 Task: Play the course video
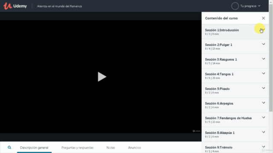click(102, 76)
